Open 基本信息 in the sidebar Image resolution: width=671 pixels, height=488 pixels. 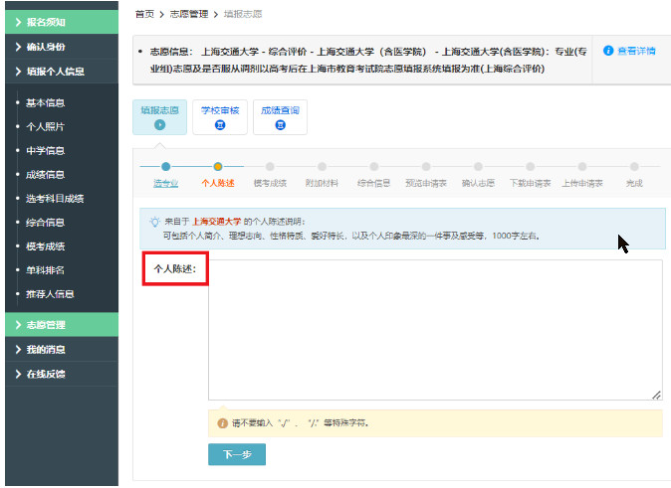click(46, 103)
